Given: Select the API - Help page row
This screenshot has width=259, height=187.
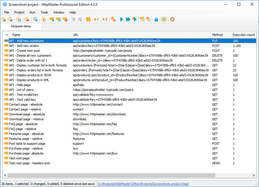Looking at the screenshot, I should point(130,85).
